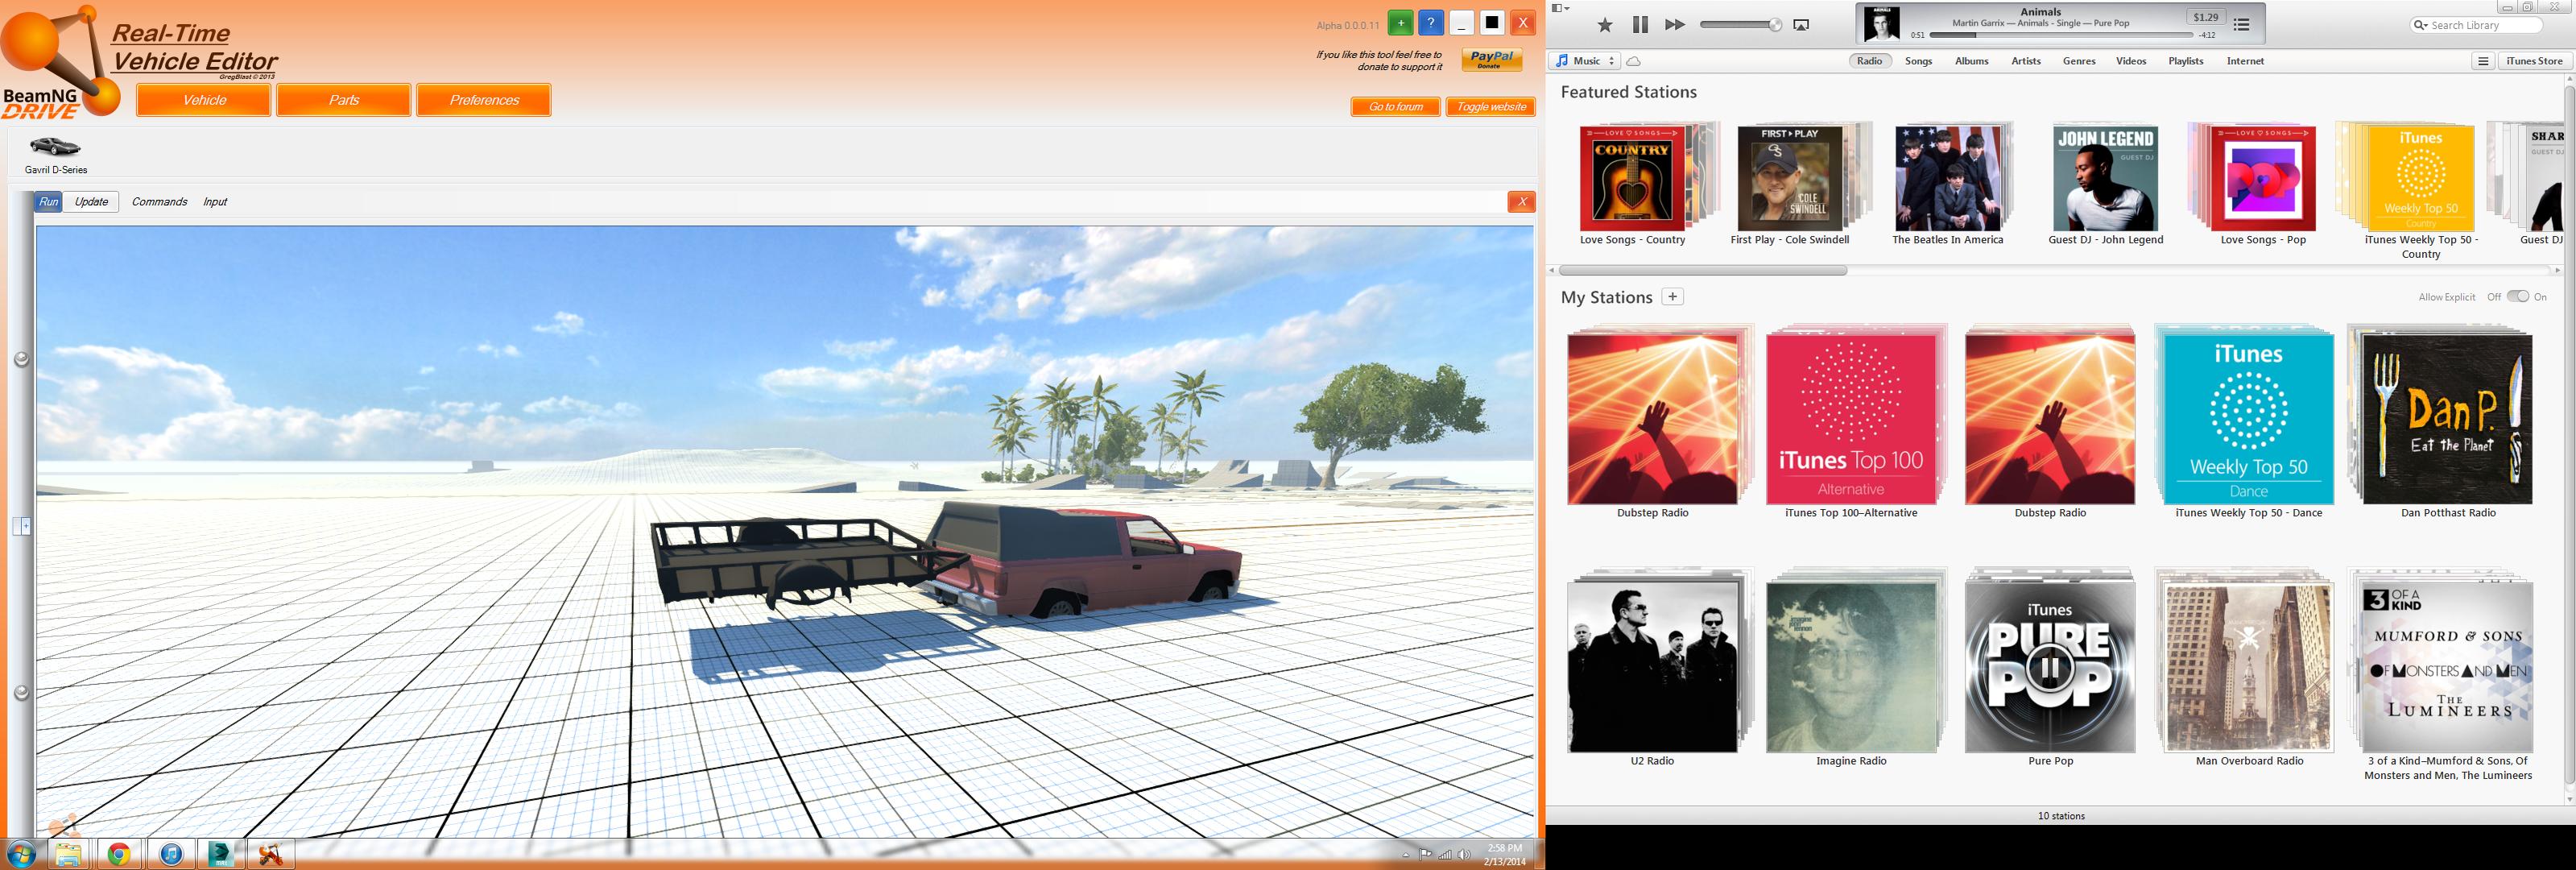Open Google Chrome from the taskbar

coord(119,854)
